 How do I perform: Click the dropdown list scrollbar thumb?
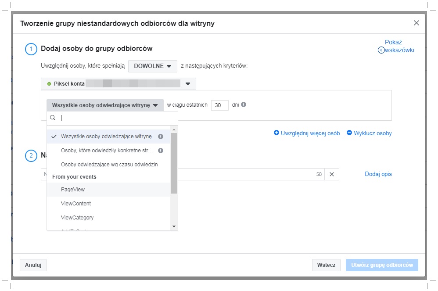pos(174,163)
